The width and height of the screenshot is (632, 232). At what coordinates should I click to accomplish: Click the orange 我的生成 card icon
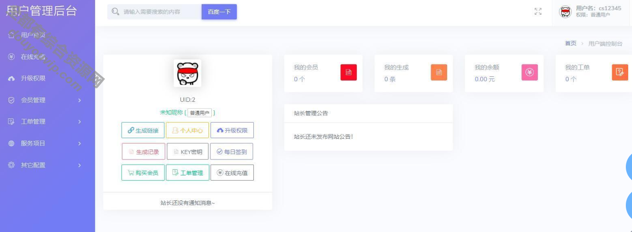tap(439, 72)
